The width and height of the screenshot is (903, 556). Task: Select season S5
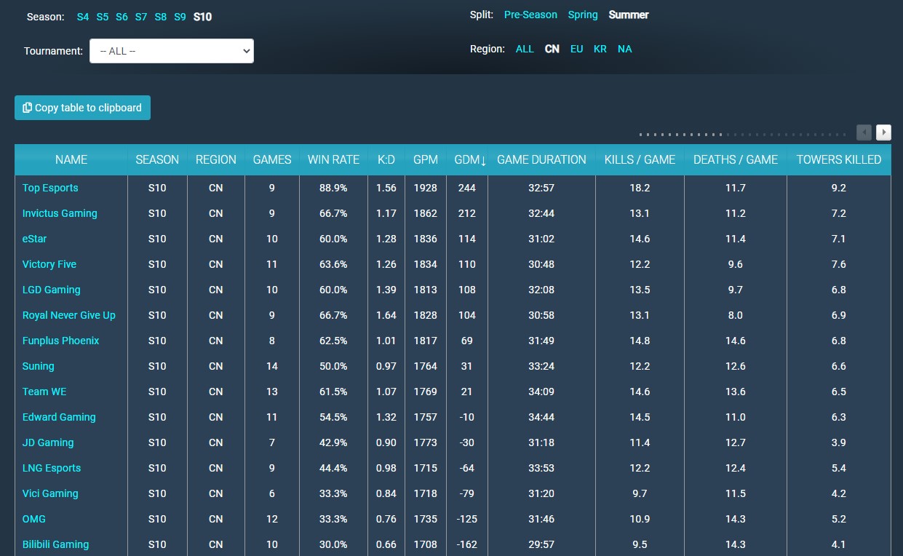[103, 16]
